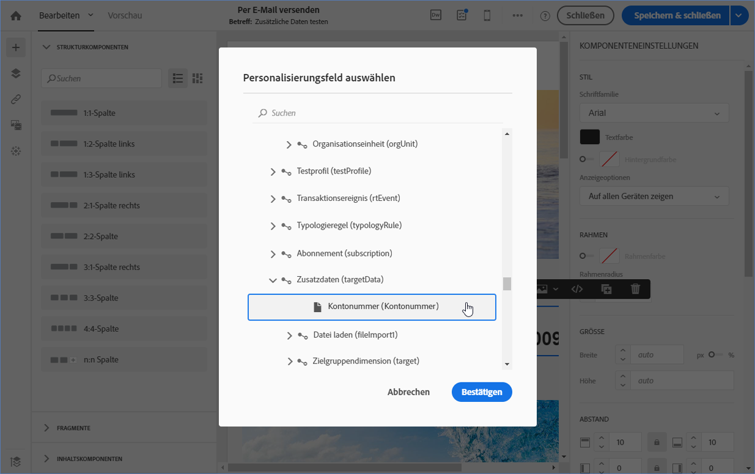Screen dimensions: 755x474
Task: Select Kontonummer (Kontonummer) field
Action: click(x=372, y=307)
